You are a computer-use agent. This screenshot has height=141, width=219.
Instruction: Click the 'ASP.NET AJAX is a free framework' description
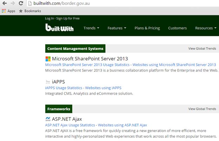tap(131, 134)
